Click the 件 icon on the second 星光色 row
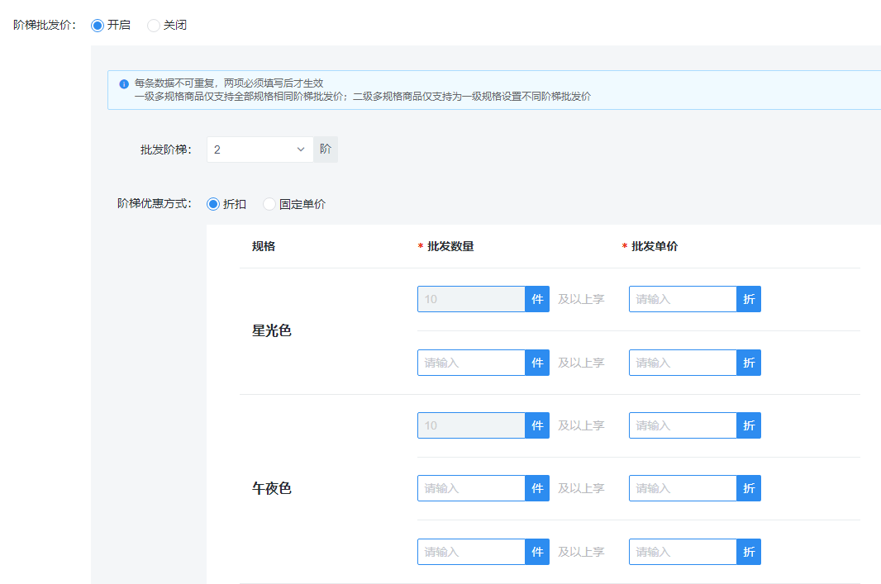881x584 pixels. 537,362
